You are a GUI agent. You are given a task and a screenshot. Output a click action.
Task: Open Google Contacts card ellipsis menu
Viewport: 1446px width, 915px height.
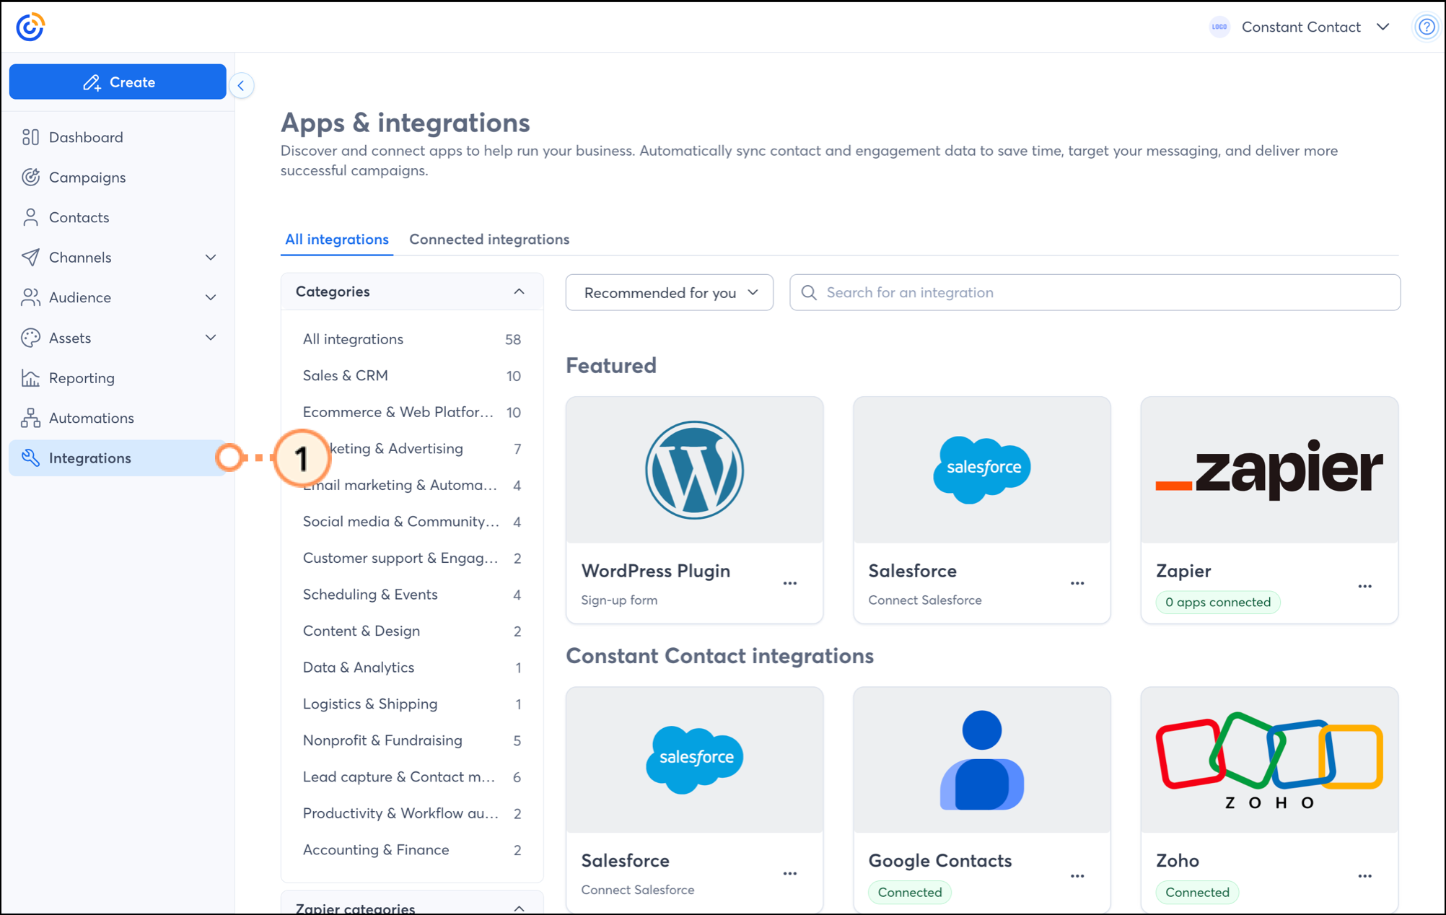[1077, 876]
